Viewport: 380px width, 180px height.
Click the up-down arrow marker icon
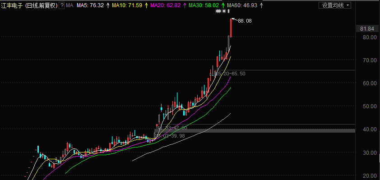click(x=228, y=11)
